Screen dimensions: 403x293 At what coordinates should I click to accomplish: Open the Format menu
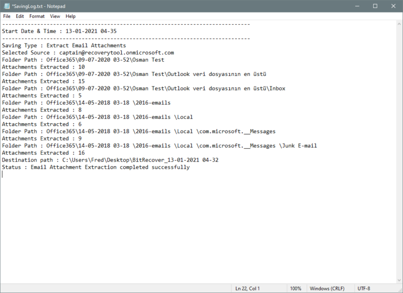(37, 16)
